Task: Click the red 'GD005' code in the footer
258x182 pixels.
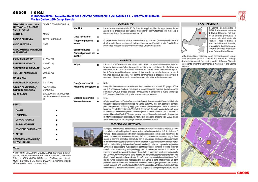Action: [243, 173]
